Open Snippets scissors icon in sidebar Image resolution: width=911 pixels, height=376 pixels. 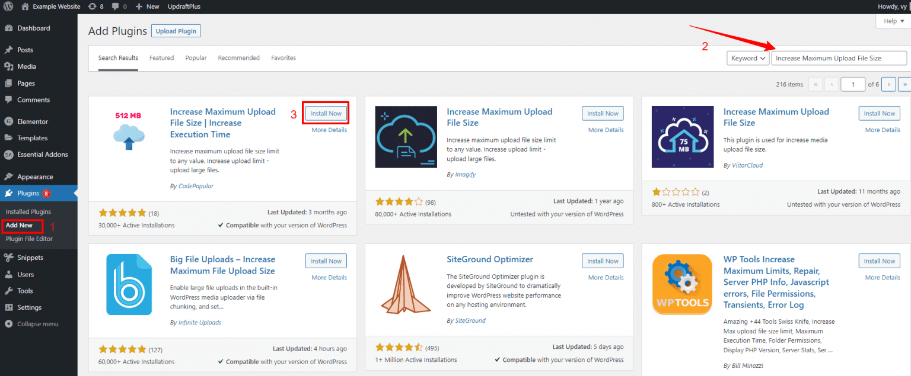9,258
